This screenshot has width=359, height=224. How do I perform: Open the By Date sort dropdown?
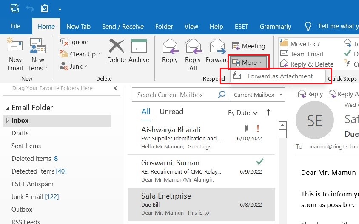click(x=243, y=113)
